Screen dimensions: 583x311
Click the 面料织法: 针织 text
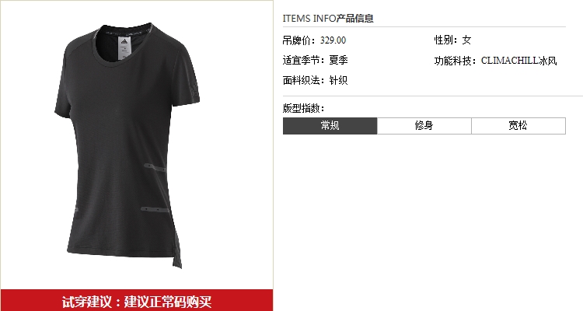(x=315, y=80)
